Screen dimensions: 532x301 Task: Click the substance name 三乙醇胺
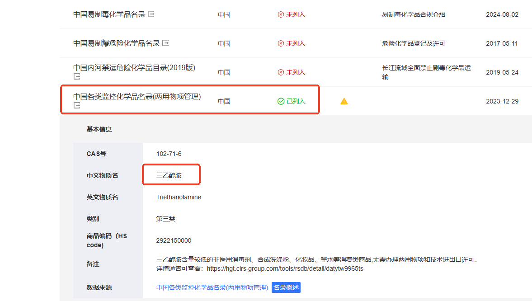click(x=169, y=175)
